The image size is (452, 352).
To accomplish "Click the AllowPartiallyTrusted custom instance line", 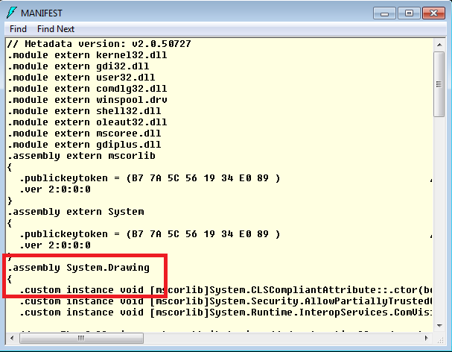I will [223, 301].
